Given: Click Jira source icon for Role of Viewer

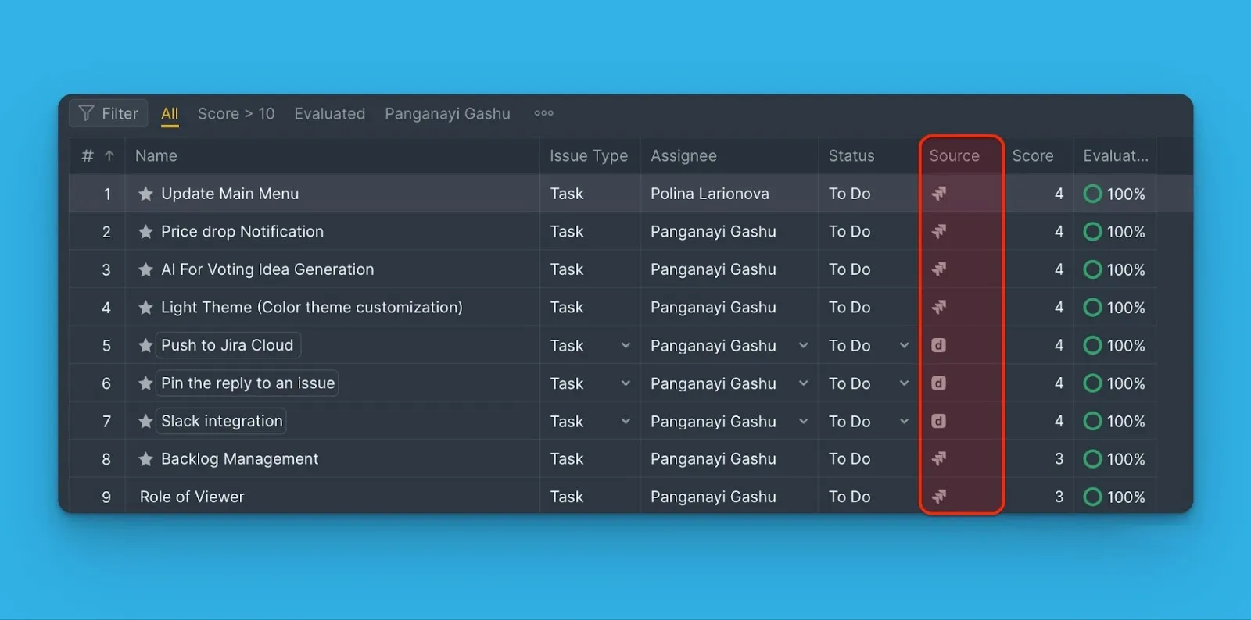Looking at the screenshot, I should [x=939, y=497].
